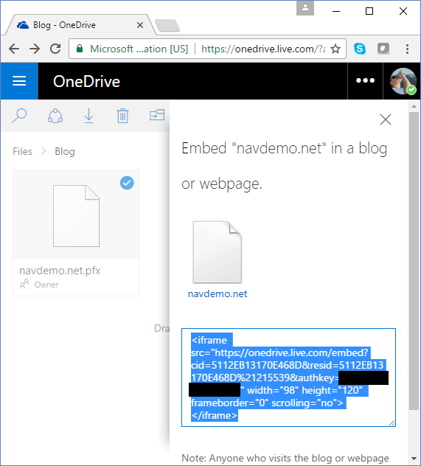
Task: Close the Embed panel with X
Action: coord(386,119)
